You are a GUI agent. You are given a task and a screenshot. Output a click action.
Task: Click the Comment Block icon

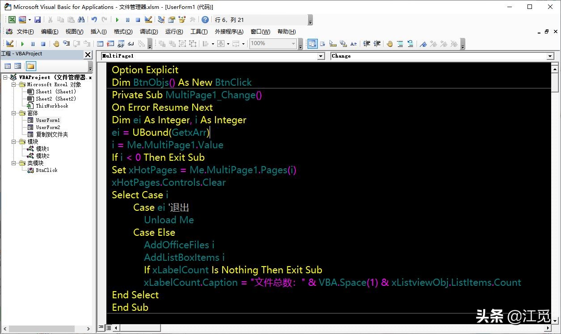click(400, 44)
